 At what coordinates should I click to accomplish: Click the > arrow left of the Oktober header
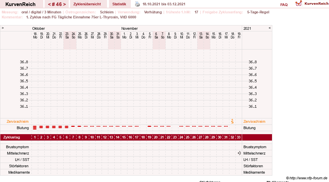[3, 28]
